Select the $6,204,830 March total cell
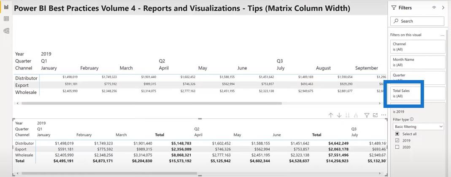This screenshot has width=451, height=177. [142, 161]
